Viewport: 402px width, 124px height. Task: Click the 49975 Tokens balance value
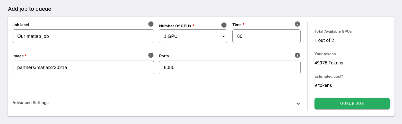[329, 63]
